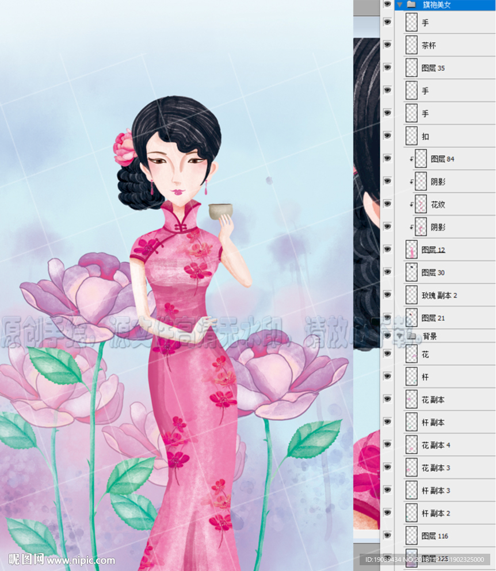
Task: Hide the 花 副本 3 layer
Action: 387,467
